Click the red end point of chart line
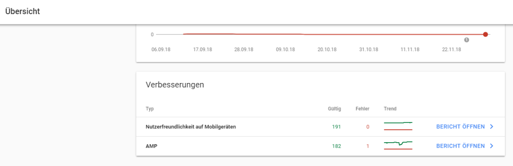513x166 pixels. (x=485, y=34)
